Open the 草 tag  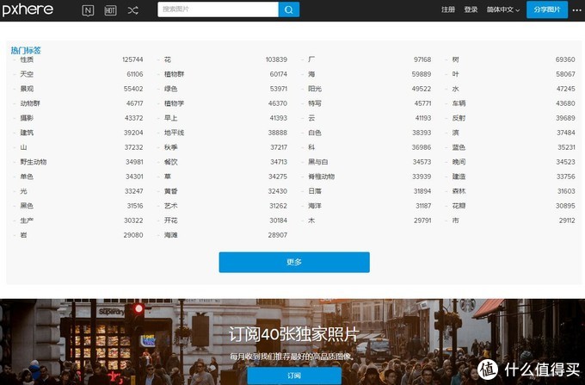click(x=168, y=177)
